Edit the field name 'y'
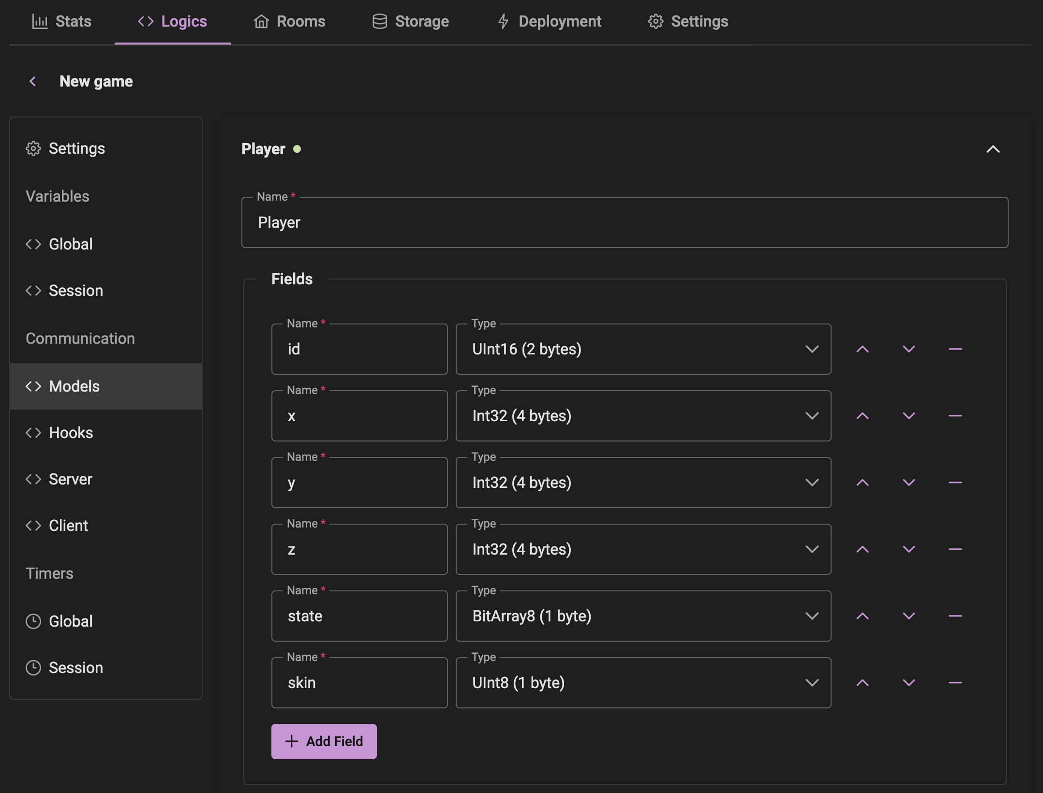Viewport: 1043px width, 793px height. [359, 483]
